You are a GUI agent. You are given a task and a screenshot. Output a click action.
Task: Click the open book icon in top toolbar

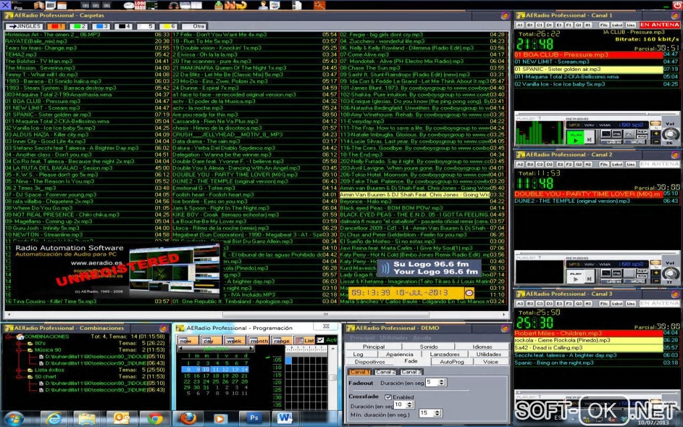40,5
